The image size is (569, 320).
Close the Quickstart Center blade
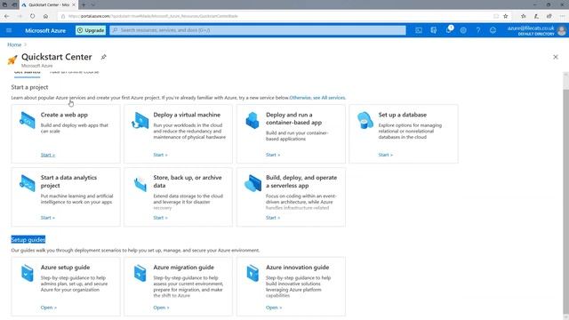click(x=555, y=57)
